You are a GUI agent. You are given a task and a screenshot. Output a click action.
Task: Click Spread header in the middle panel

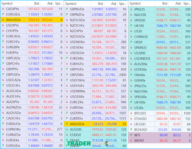[x=123, y=4]
